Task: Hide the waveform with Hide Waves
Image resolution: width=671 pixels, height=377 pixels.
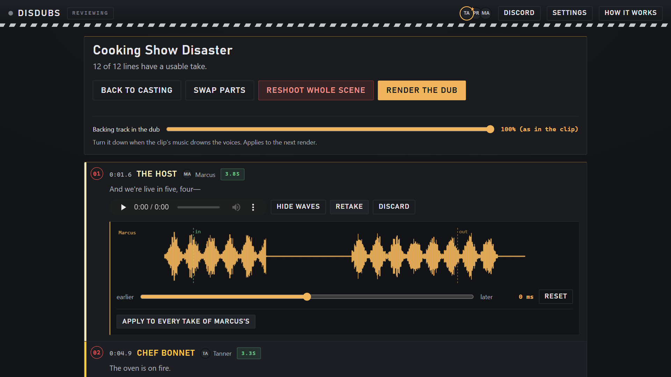Action: coord(298,207)
